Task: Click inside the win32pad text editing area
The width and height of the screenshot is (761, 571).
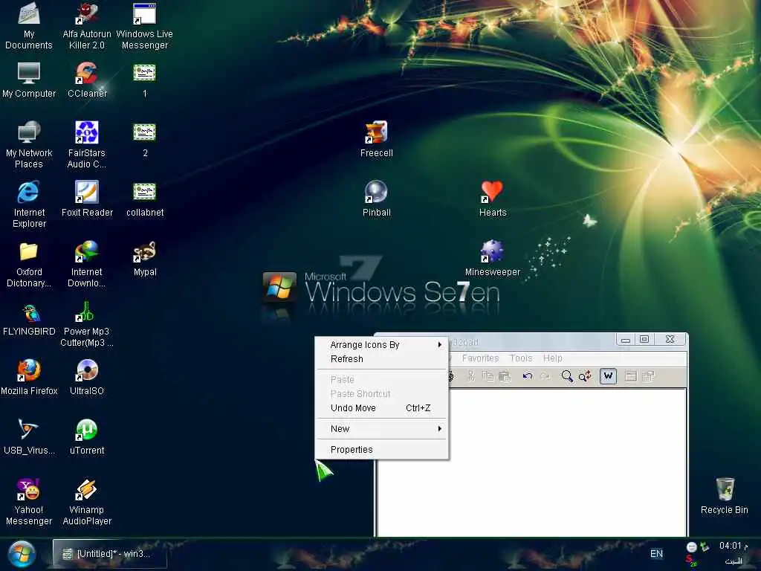Action: tap(532, 462)
